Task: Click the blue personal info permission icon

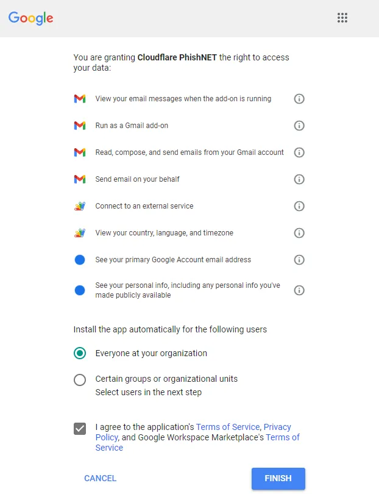Action: pyautogui.click(x=79, y=290)
